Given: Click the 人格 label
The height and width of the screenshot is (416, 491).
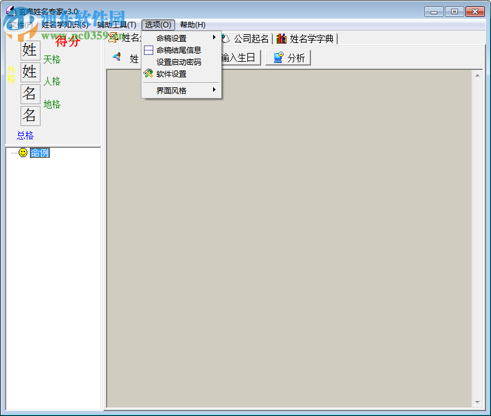Looking at the screenshot, I should (x=52, y=82).
